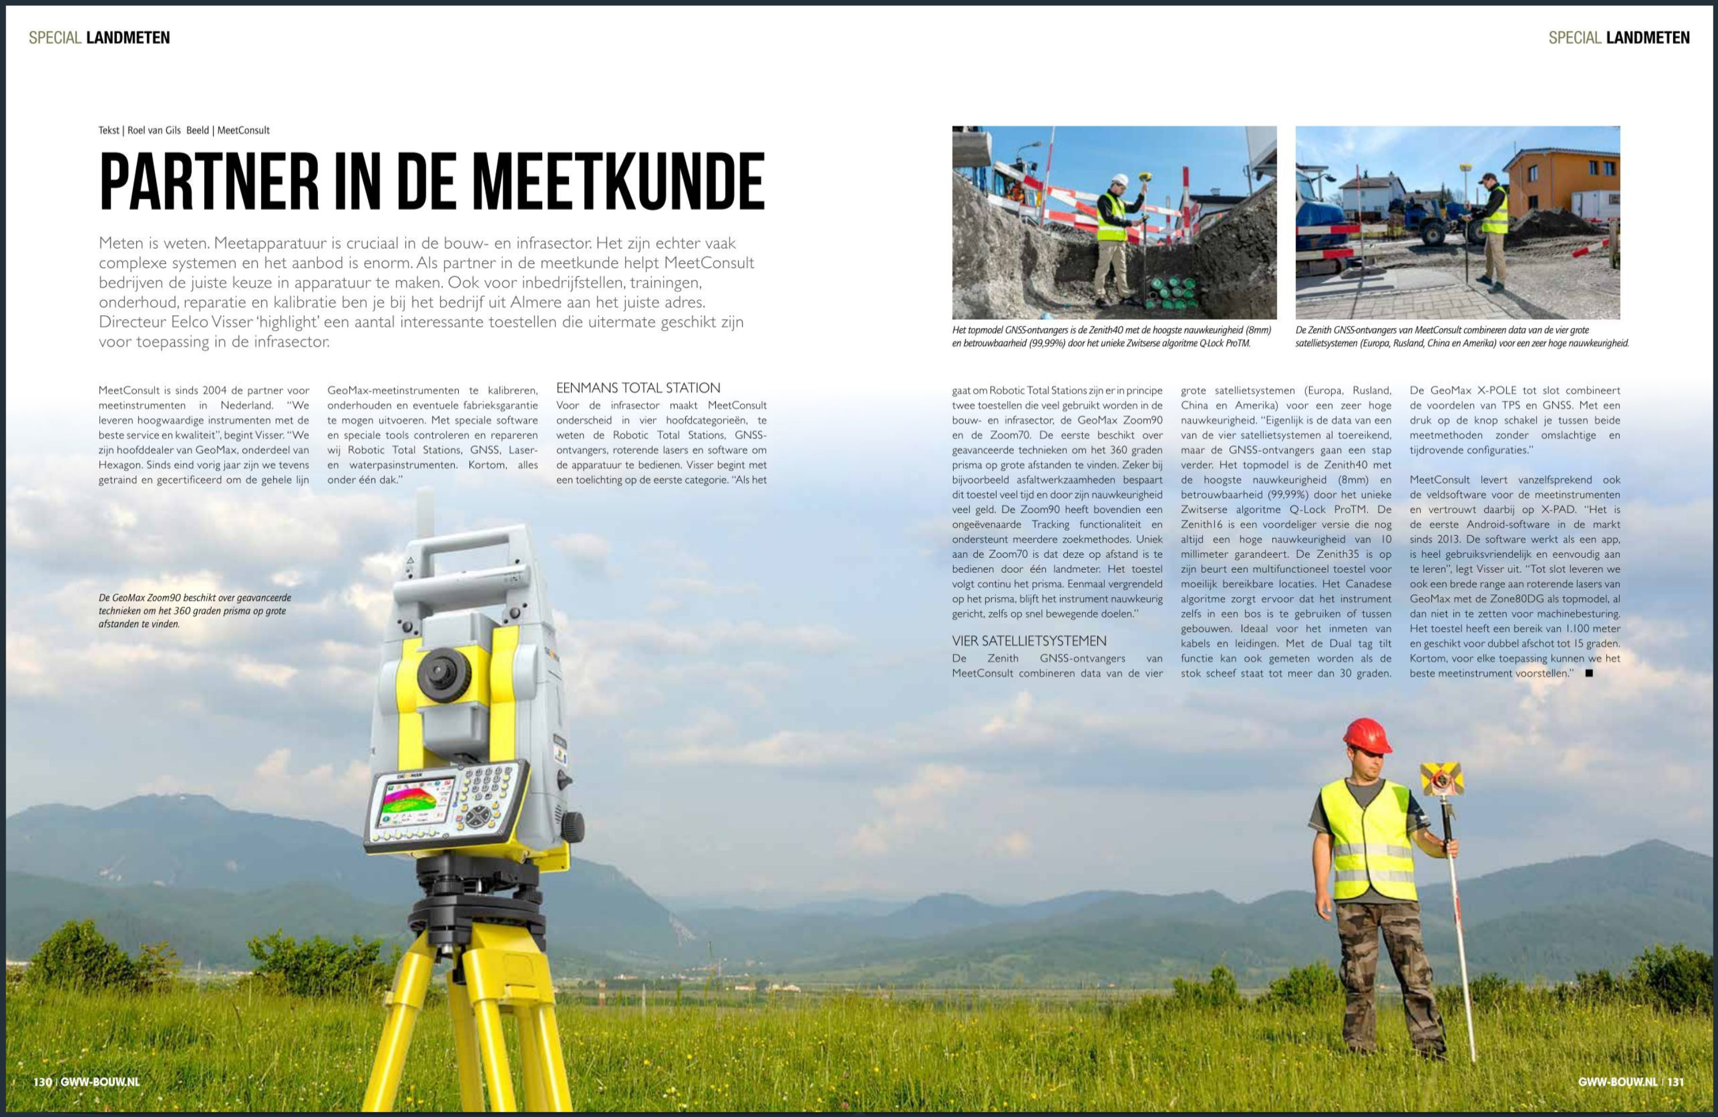Click caption 'Het topmodel GNSS-ontvangers is de Zenith40'
The image size is (1718, 1117).
(x=1112, y=336)
